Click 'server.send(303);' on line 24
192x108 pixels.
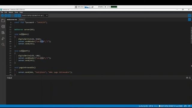tap(26, 60)
